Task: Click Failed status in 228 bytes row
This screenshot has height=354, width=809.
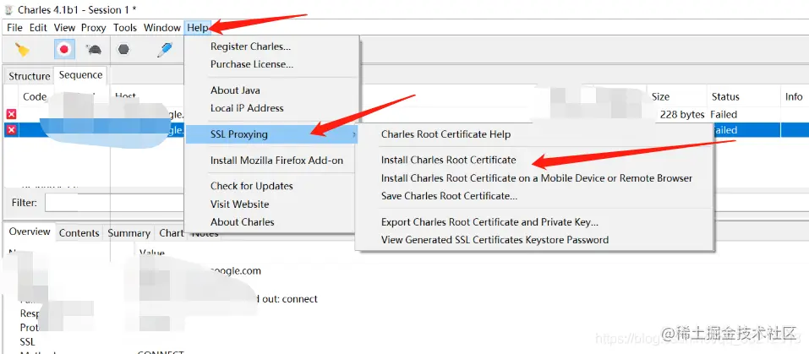Action: (x=724, y=114)
